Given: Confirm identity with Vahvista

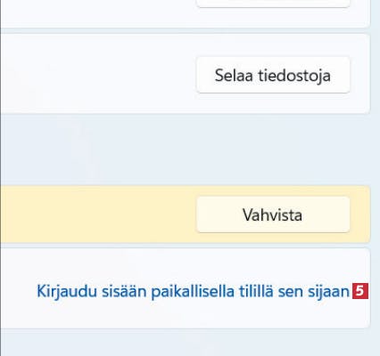Looking at the screenshot, I should point(273,214).
